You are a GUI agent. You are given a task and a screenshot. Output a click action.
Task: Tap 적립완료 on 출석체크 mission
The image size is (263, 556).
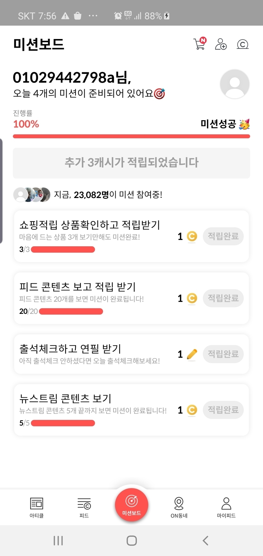click(x=223, y=354)
